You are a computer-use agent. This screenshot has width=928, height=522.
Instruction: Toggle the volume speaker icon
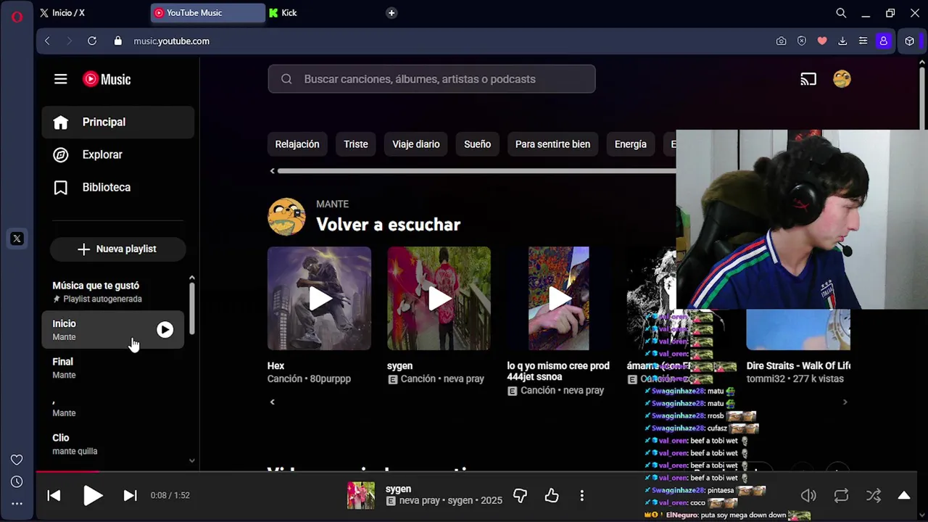[x=808, y=496]
